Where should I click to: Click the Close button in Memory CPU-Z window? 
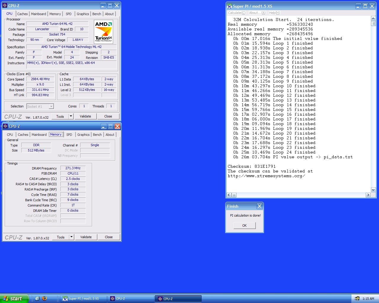[x=109, y=237]
